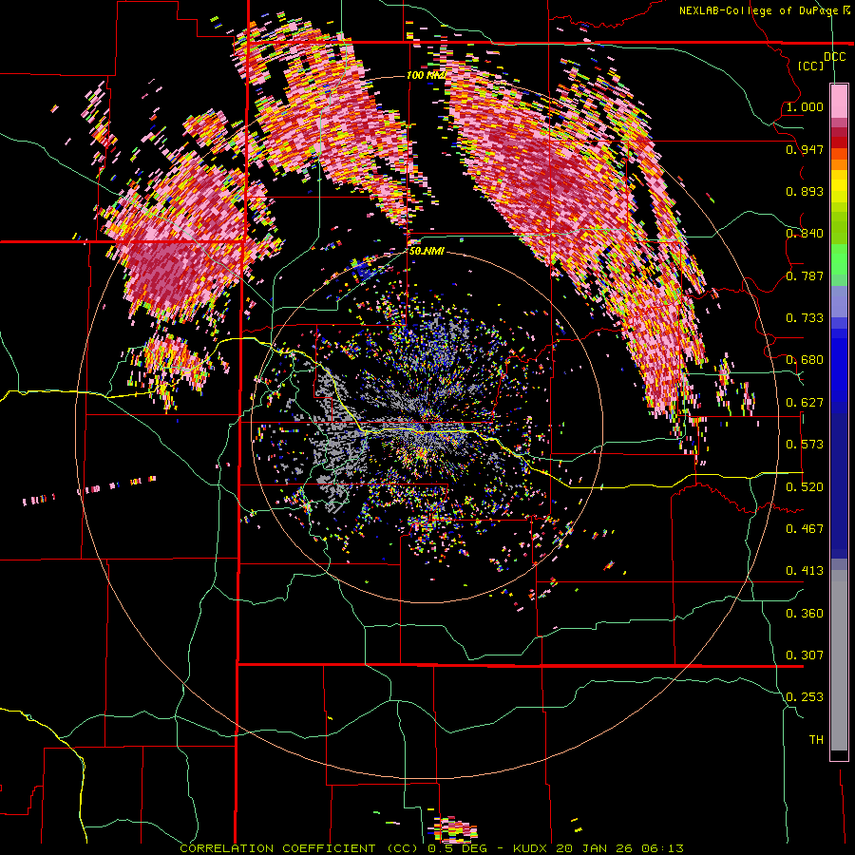Image resolution: width=855 pixels, height=855 pixels.
Task: Click the pink top segment of the color bar
Action: click(x=839, y=101)
